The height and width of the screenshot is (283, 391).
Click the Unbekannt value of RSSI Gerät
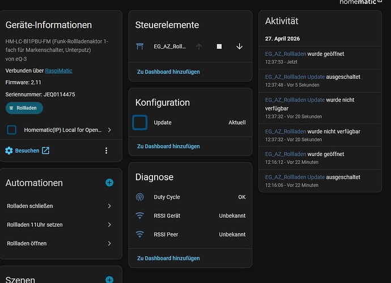tap(232, 216)
